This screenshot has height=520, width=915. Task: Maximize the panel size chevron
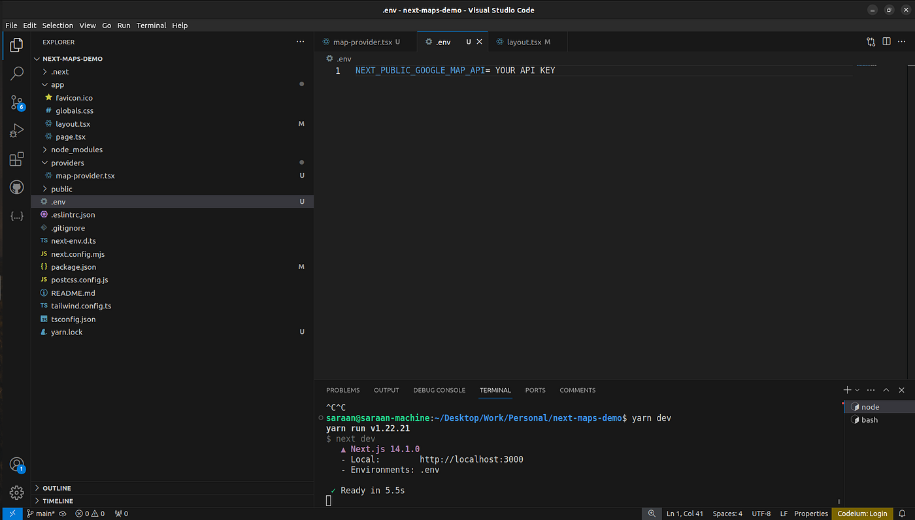886,390
